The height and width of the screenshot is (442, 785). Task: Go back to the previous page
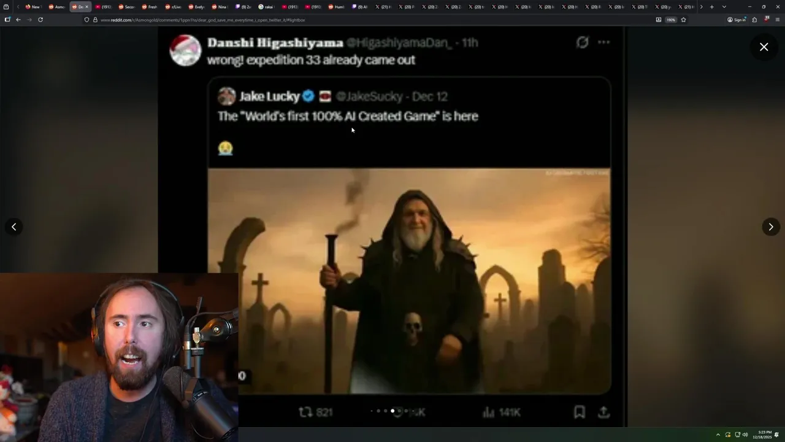(x=18, y=20)
